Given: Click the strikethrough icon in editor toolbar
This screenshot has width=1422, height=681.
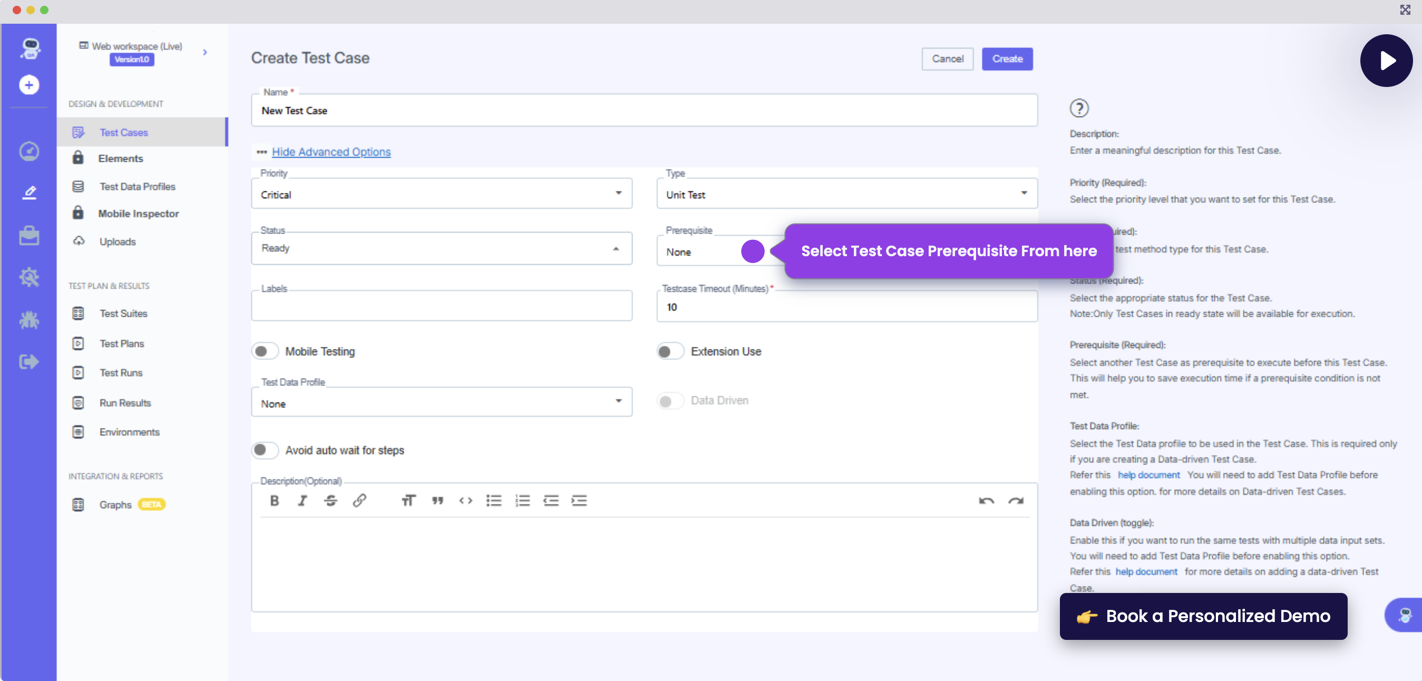Looking at the screenshot, I should [330, 501].
